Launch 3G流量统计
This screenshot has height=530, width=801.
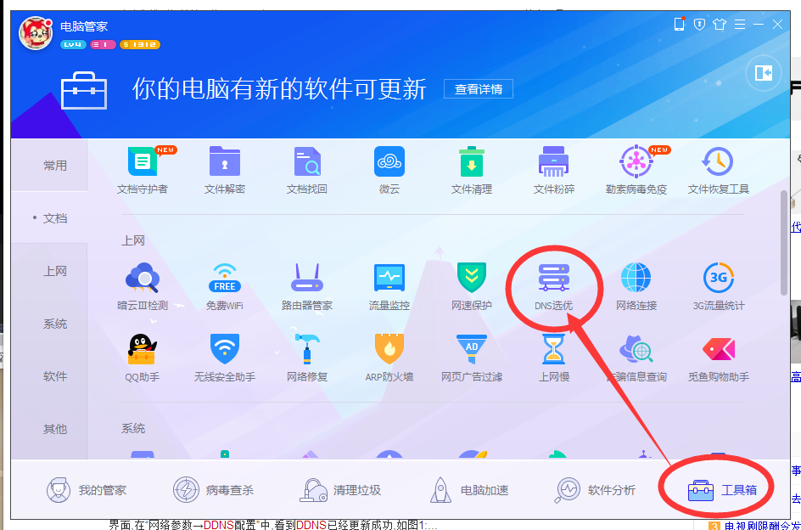[x=718, y=286]
